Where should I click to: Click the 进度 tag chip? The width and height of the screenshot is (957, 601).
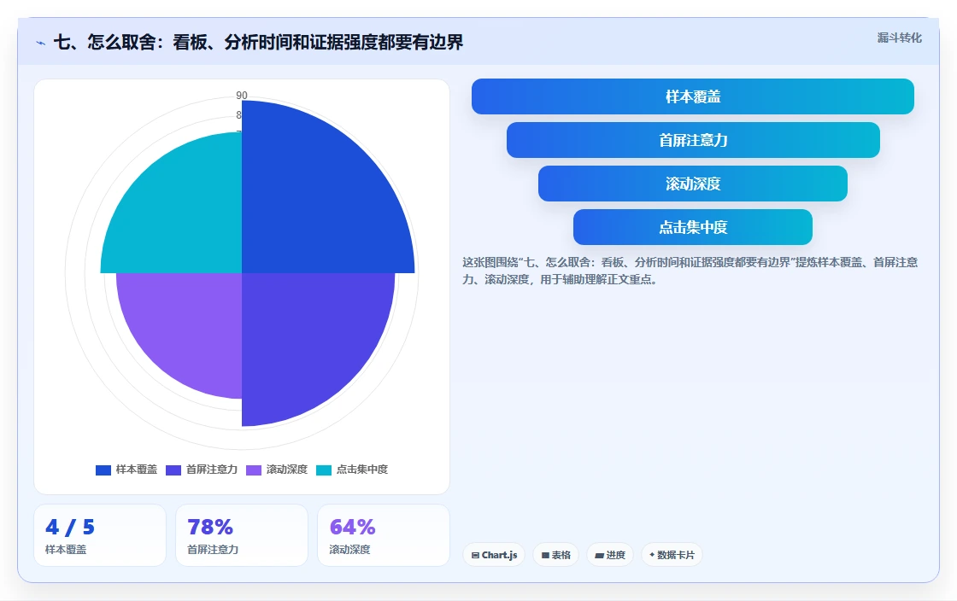coord(610,555)
